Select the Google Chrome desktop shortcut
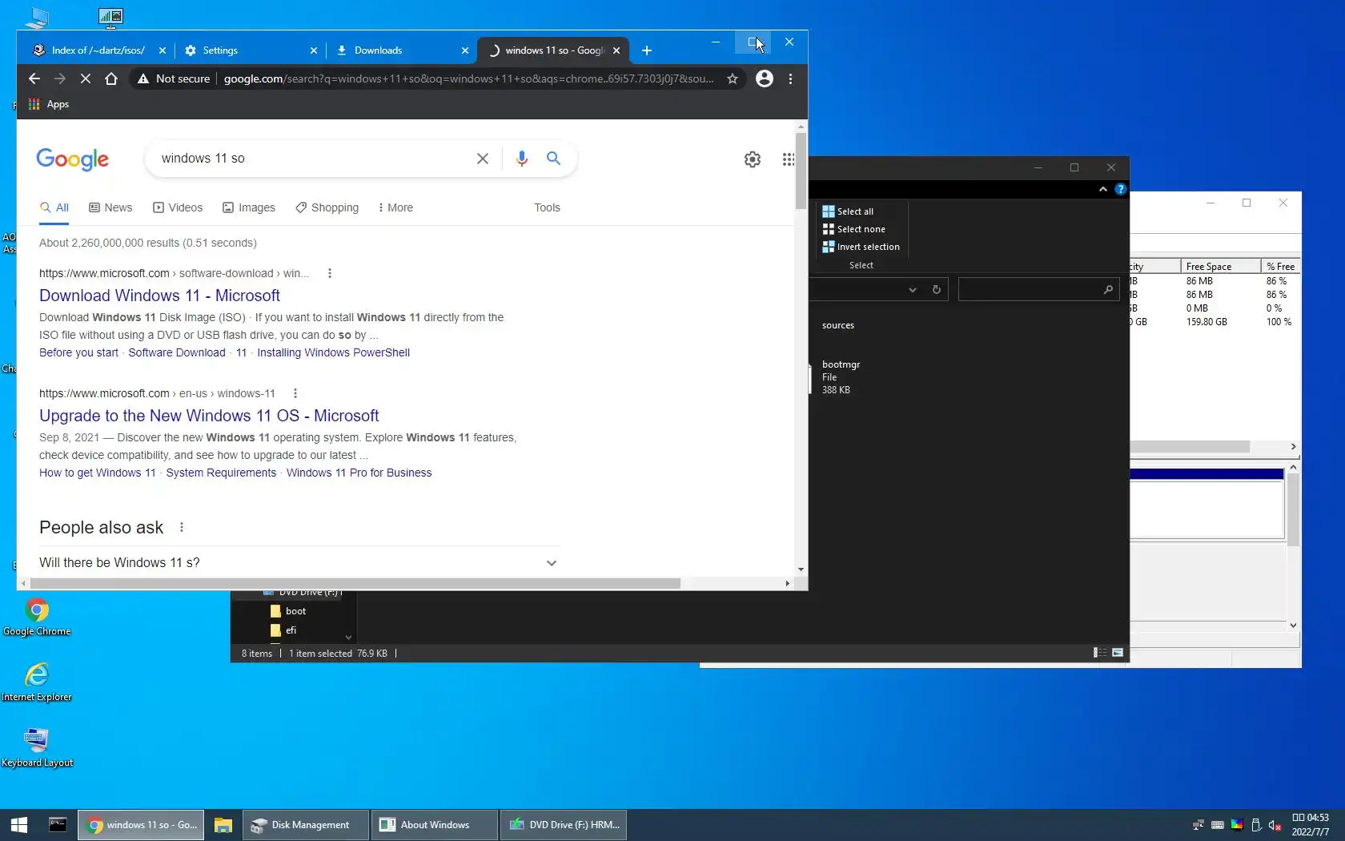Image resolution: width=1345 pixels, height=841 pixels. pos(37,617)
